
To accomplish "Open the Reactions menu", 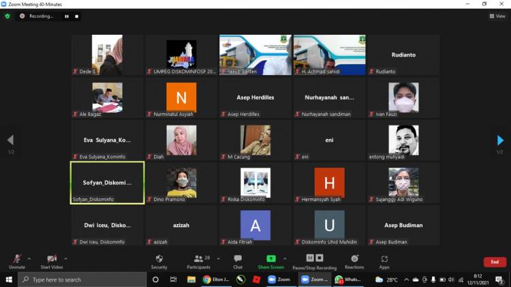I will coord(354,259).
